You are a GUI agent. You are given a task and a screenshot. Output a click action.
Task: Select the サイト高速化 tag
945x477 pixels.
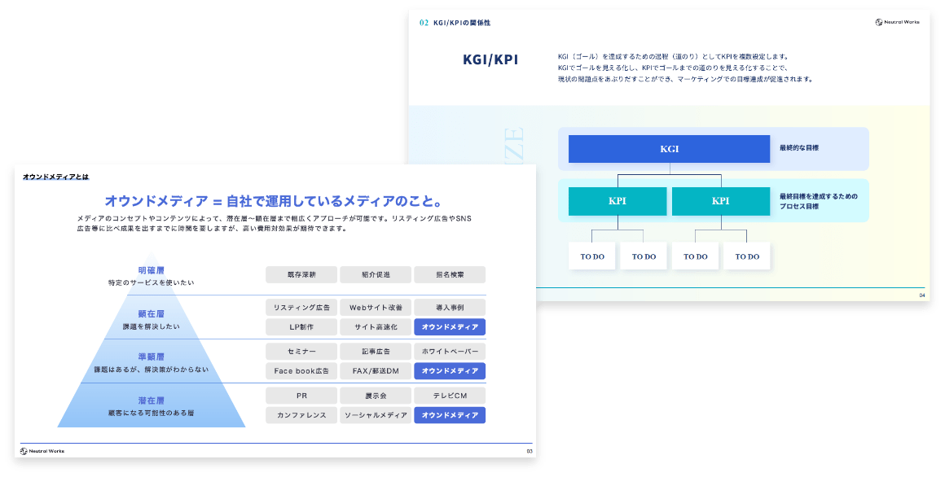click(376, 326)
